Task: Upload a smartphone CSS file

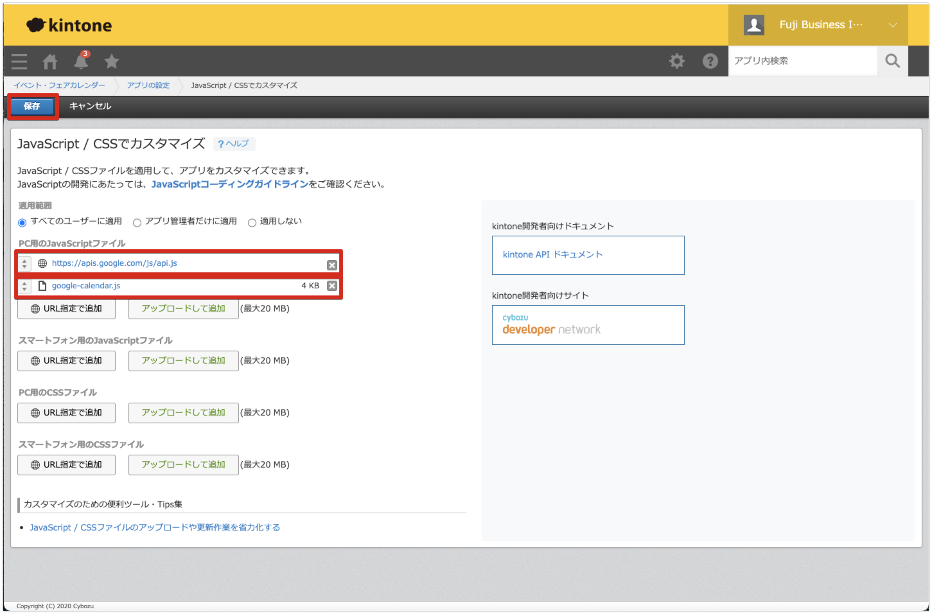Action: click(x=184, y=465)
